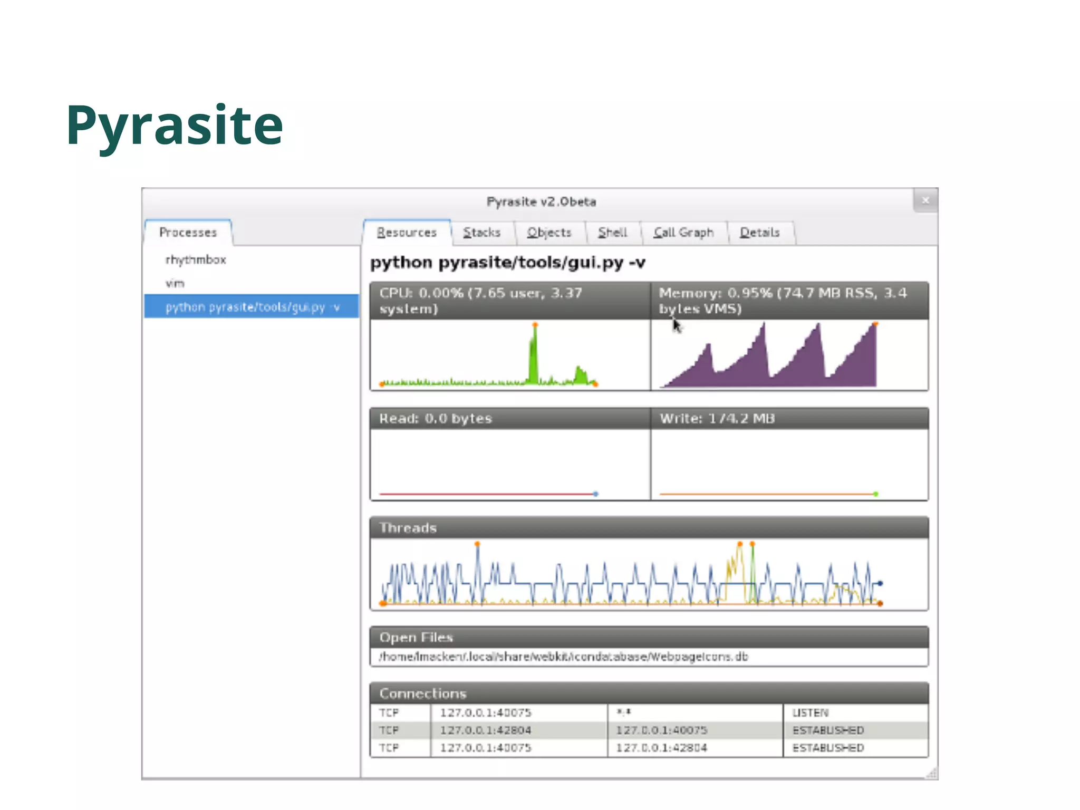Click the Processes panel tab
The width and height of the screenshot is (1080, 810).
pyautogui.click(x=188, y=233)
